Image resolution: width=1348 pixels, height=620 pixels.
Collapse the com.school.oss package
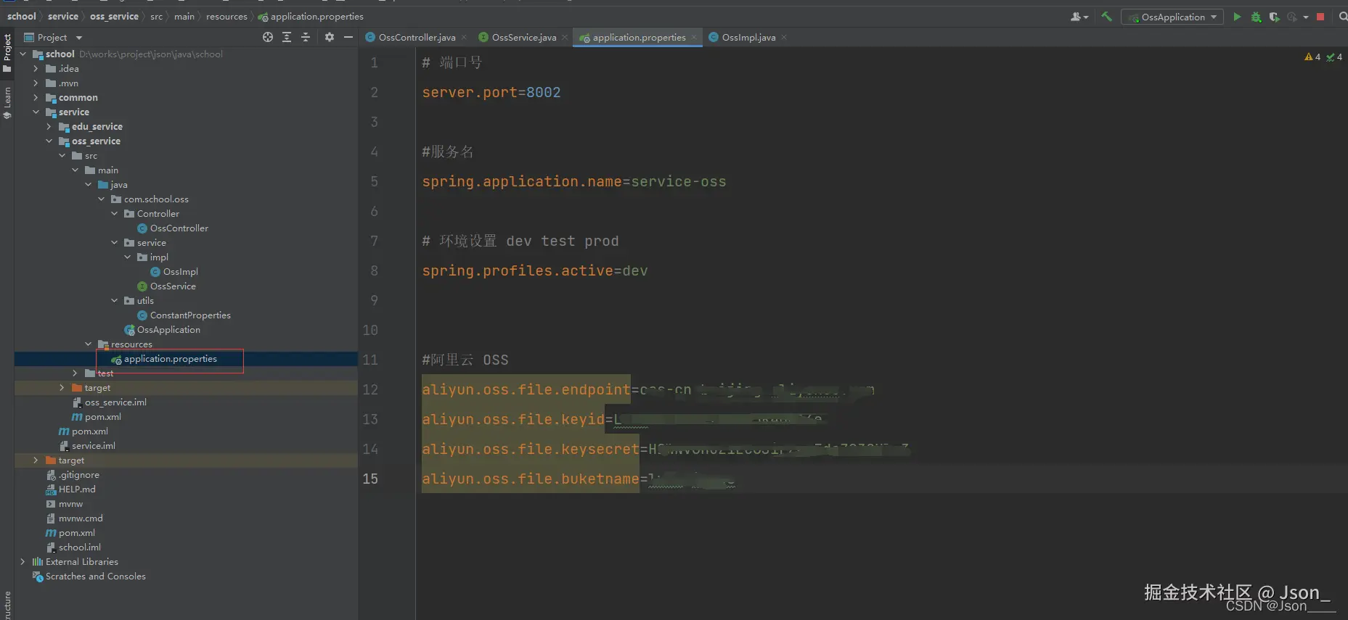click(x=101, y=199)
